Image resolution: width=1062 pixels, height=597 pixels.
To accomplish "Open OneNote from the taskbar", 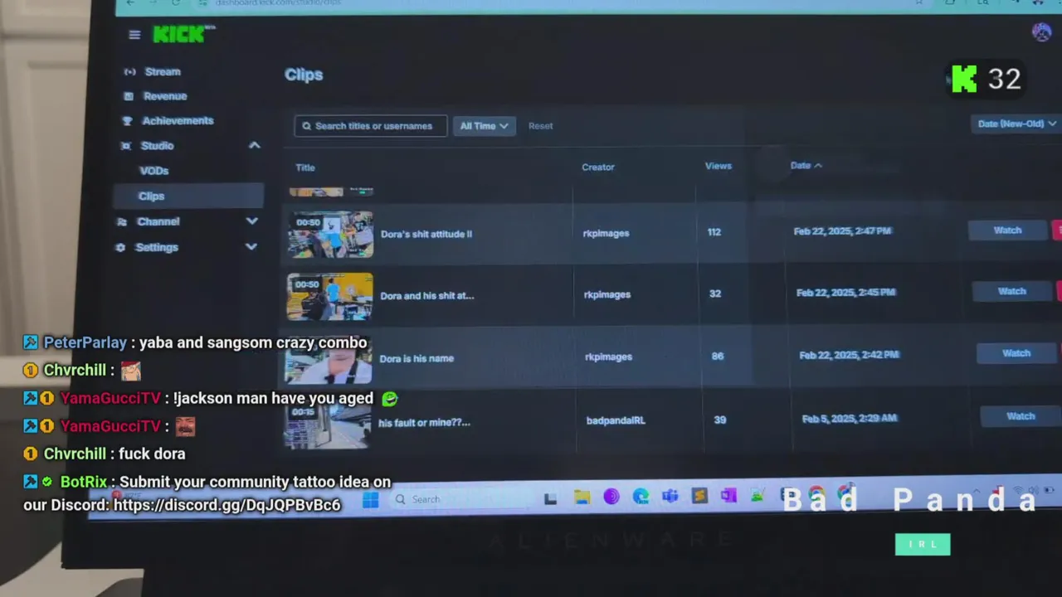I will [x=728, y=496].
